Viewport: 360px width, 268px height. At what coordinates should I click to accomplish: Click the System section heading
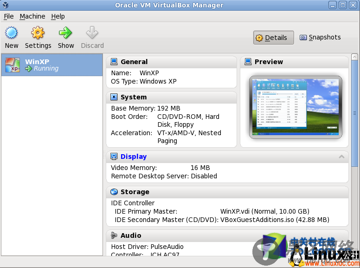click(134, 97)
